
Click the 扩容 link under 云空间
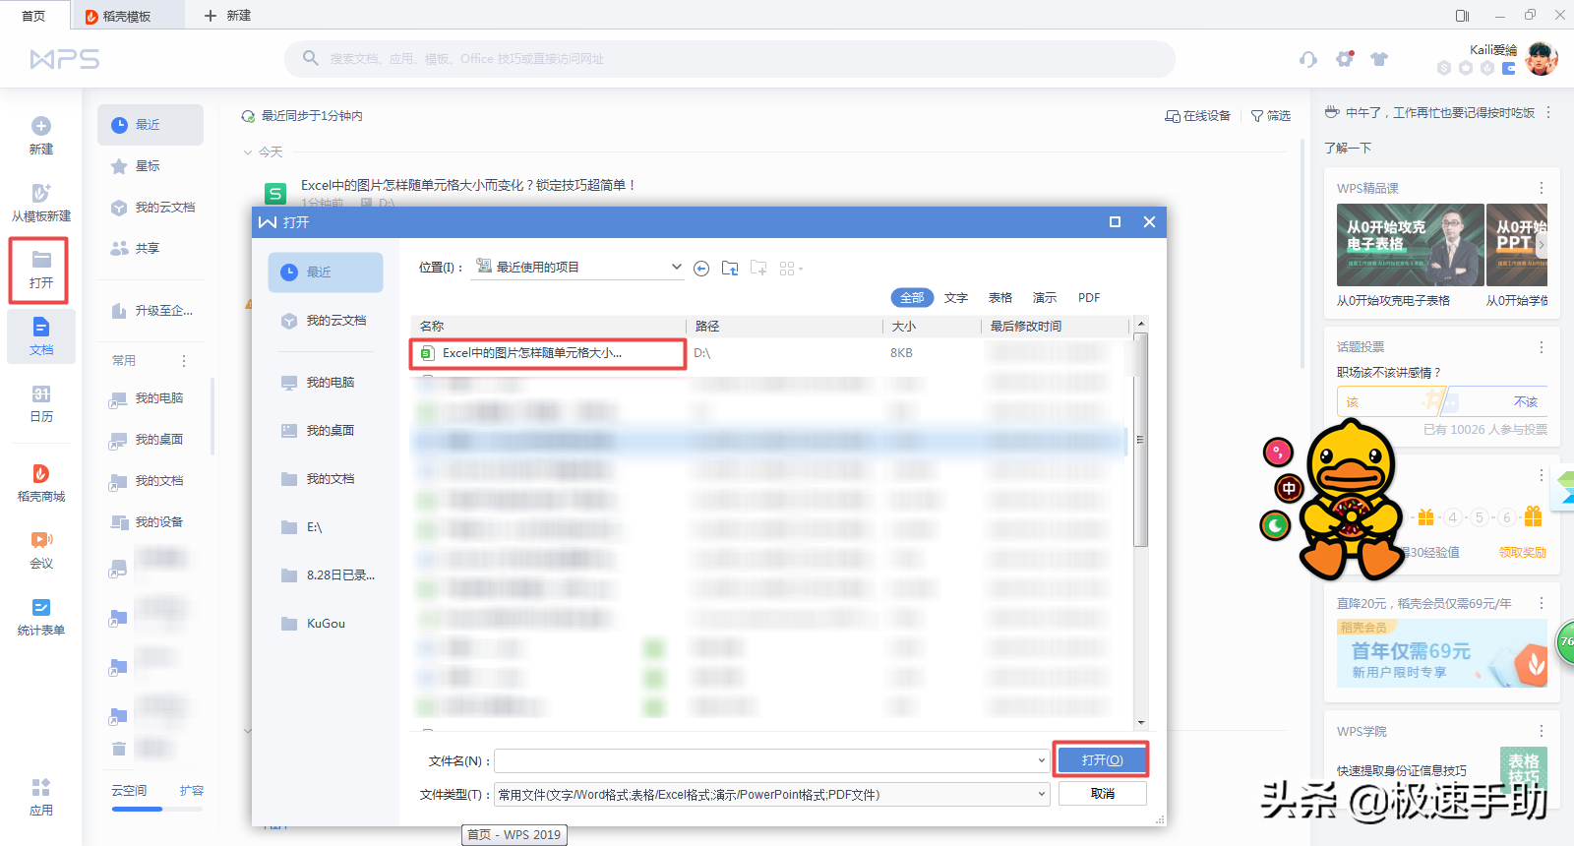[x=192, y=791]
